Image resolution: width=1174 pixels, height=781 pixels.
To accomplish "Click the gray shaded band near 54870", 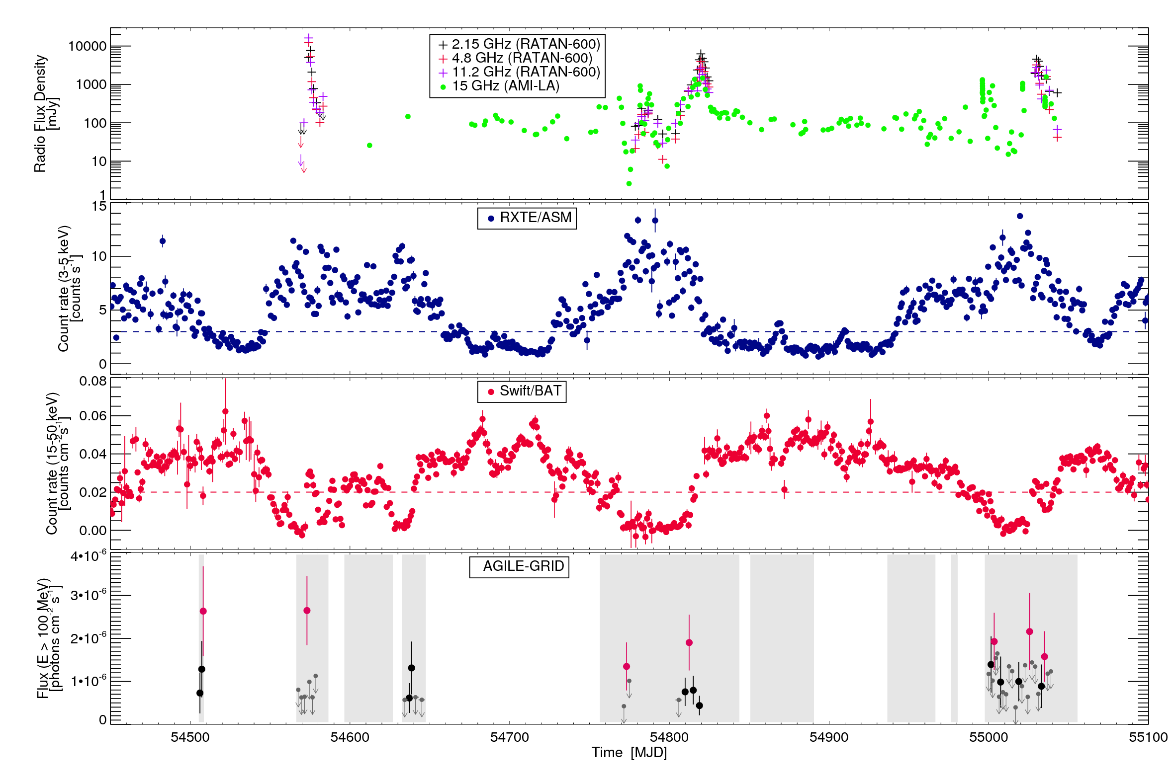I will pos(781,637).
